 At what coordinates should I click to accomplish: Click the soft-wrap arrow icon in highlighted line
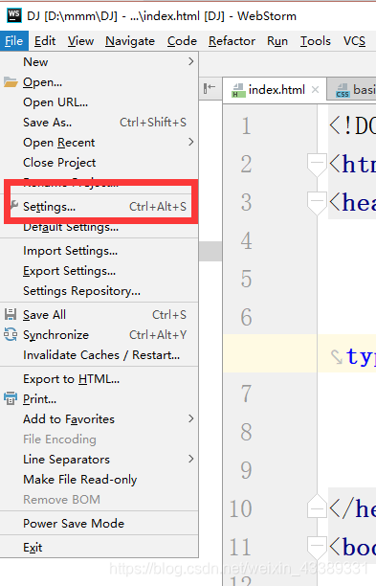pos(337,356)
